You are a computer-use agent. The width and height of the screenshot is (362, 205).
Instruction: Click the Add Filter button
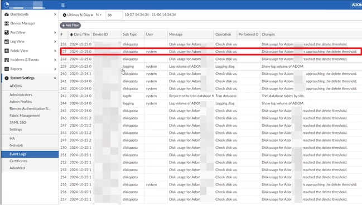[x=70, y=26]
